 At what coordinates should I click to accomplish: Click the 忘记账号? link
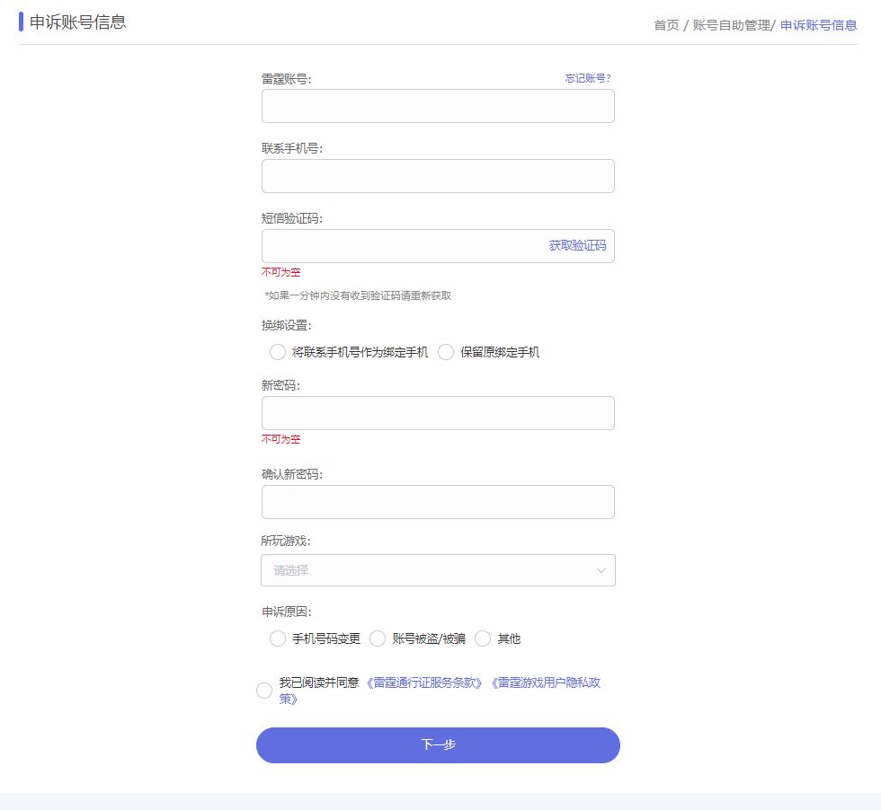[588, 78]
